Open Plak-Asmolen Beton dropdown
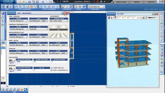165x93 pixels. click(x=19, y=21)
